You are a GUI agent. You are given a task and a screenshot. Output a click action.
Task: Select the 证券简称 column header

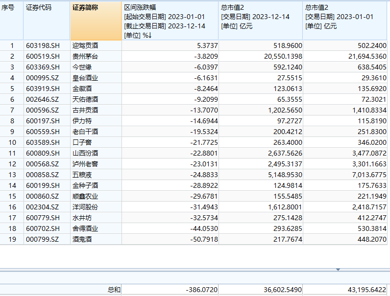tap(96, 21)
